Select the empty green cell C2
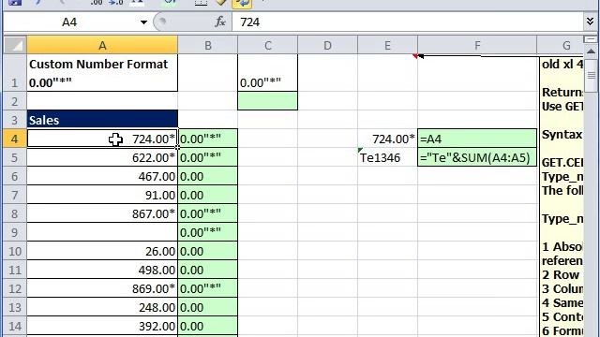The image size is (600, 337). [267, 101]
